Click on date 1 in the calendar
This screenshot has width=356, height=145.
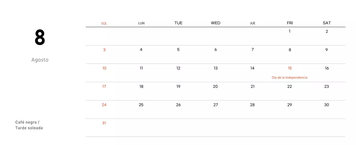coord(290,31)
